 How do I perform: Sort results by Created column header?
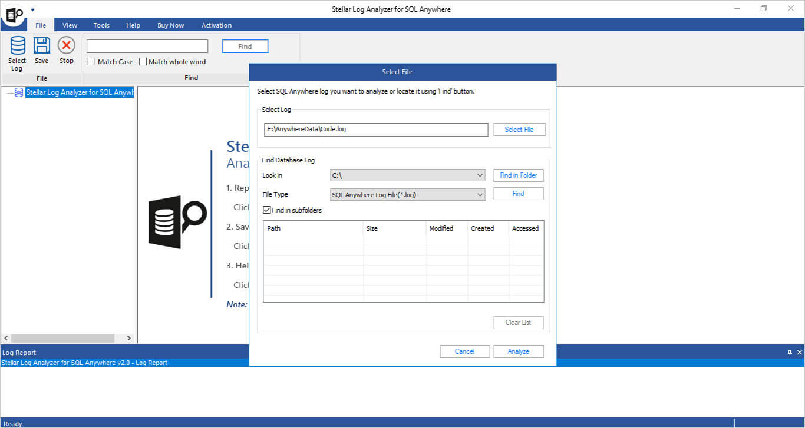tap(488, 228)
